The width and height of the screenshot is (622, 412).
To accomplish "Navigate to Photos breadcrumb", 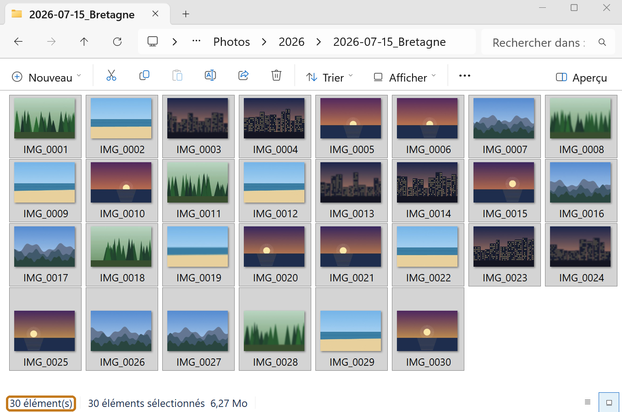I will tap(232, 42).
